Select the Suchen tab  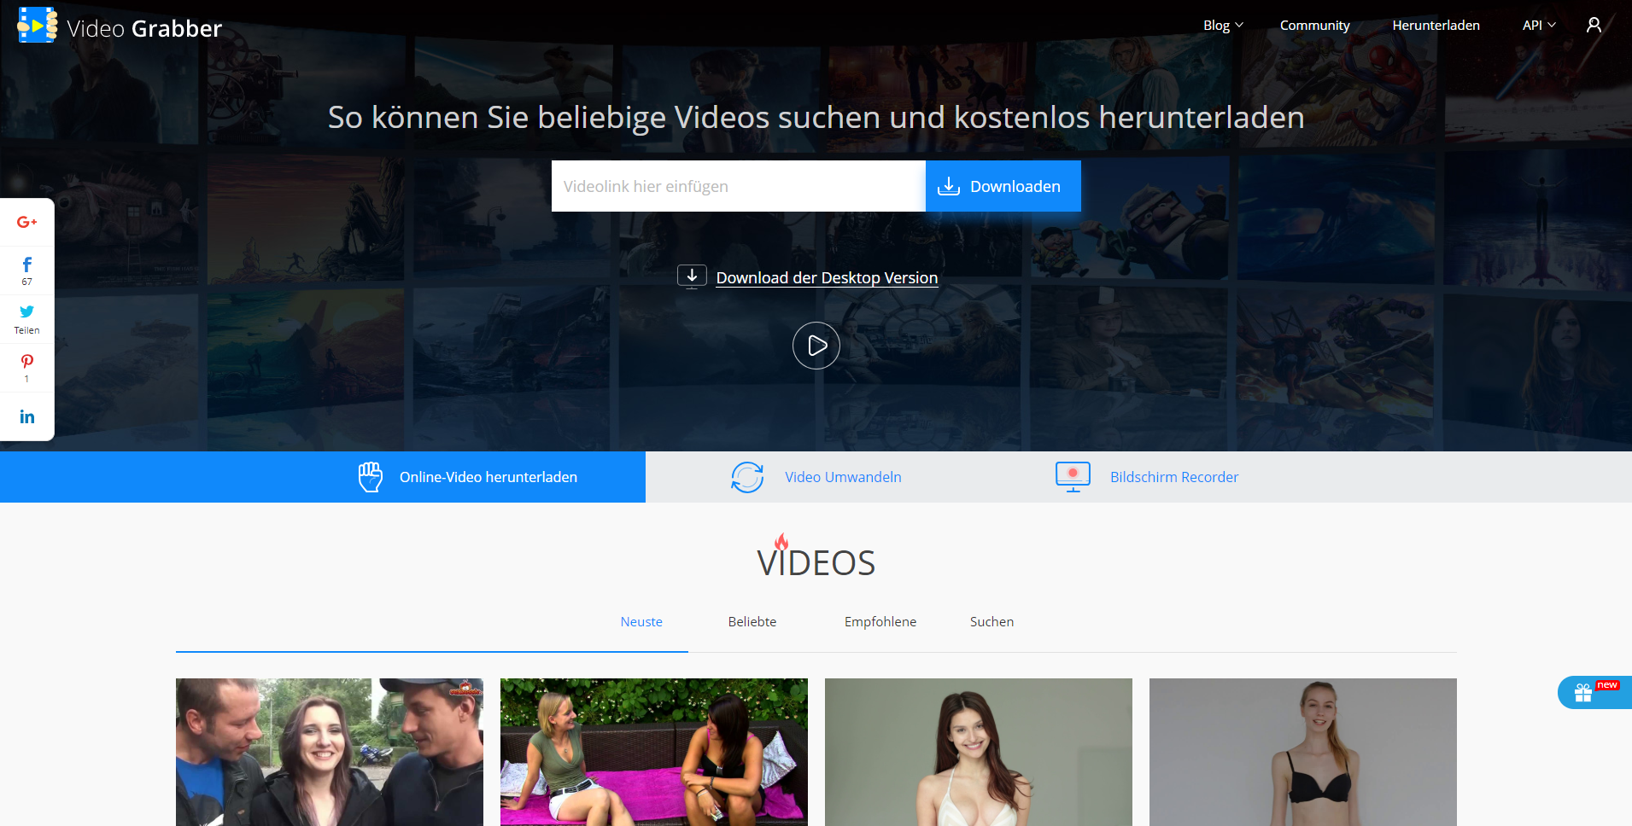(x=991, y=622)
